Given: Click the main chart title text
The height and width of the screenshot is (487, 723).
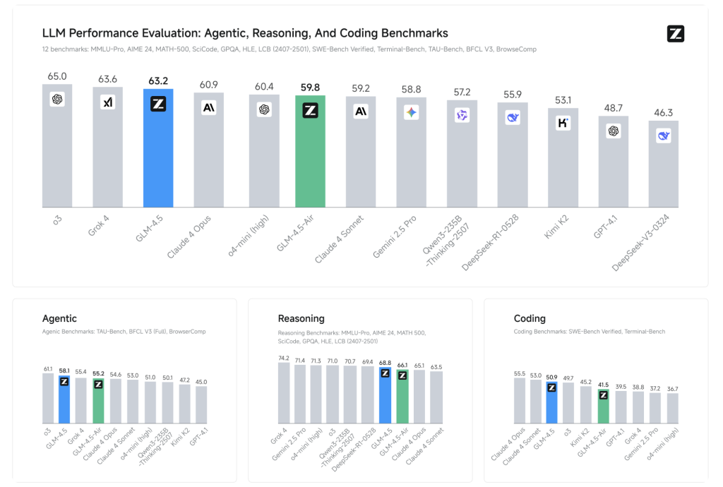Looking at the screenshot, I should tap(245, 33).
